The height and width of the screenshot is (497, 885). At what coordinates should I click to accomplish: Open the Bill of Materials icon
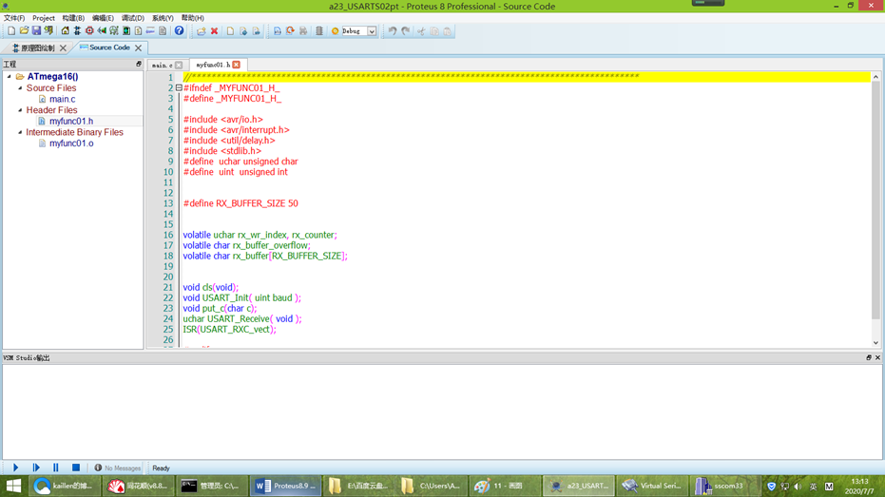[x=138, y=31]
